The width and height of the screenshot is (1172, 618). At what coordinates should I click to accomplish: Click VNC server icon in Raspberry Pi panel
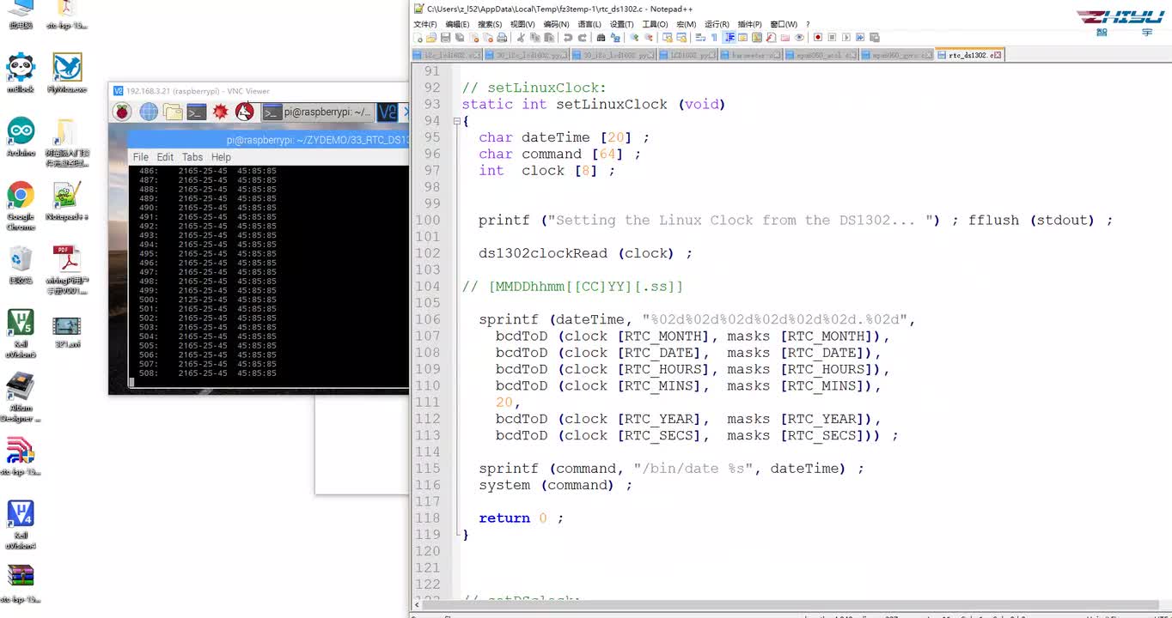(x=388, y=112)
